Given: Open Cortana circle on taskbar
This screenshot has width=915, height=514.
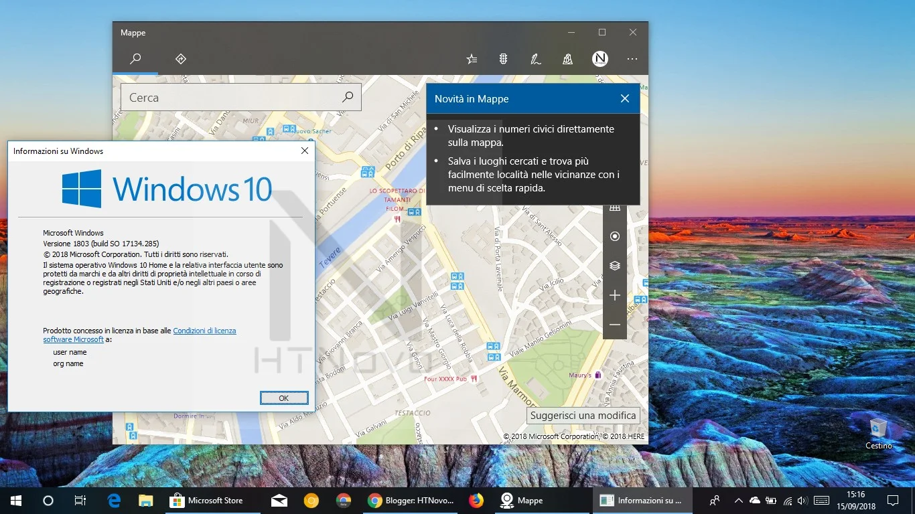Looking at the screenshot, I should pyautogui.click(x=48, y=501).
